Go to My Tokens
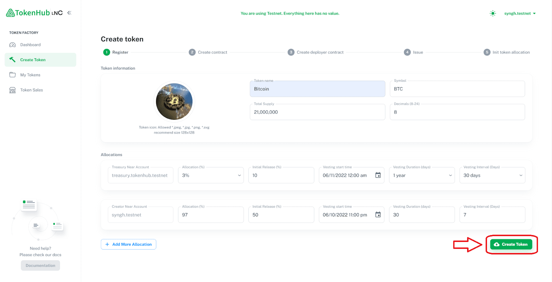 [40, 75]
